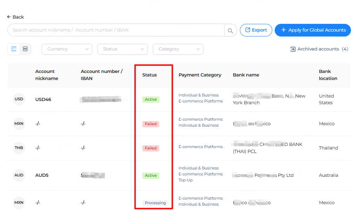Select the AUD5 account nickname

click(42, 175)
